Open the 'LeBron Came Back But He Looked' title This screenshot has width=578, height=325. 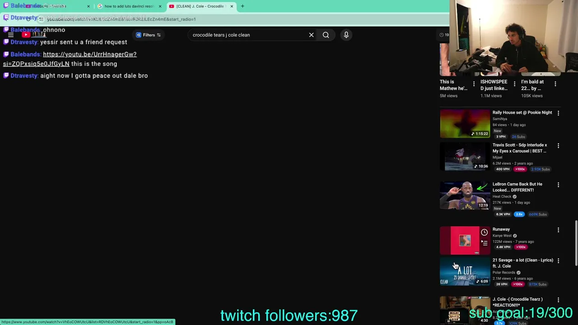517,187
